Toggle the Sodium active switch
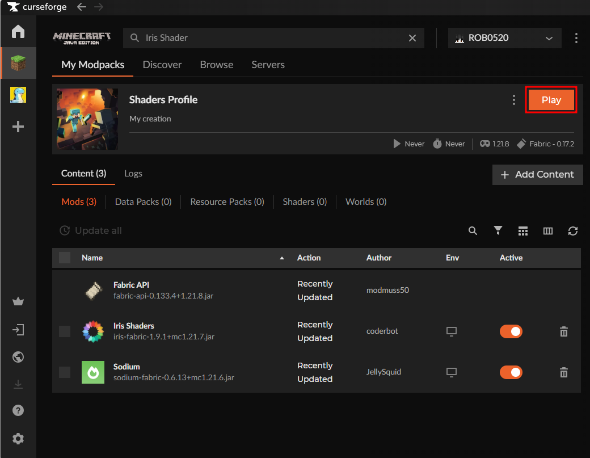The height and width of the screenshot is (458, 590). point(511,372)
